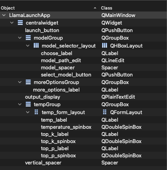Viewport: 167px width, 170px height.
Task: Click QGroupBox class of moreOptionsGroup
Action: (115, 82)
